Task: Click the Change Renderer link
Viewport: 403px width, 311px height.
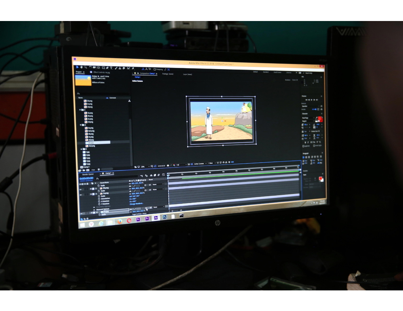Action: [x=136, y=204]
